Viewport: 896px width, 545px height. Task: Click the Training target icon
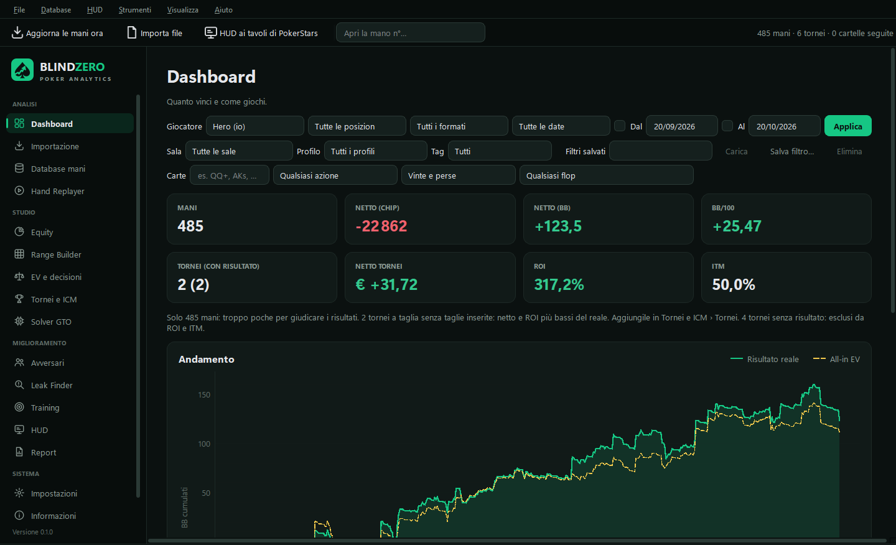19,407
